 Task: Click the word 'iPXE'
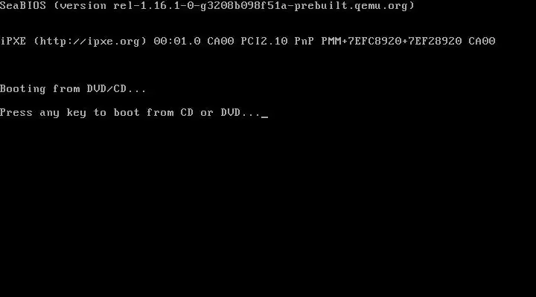pyautogui.click(x=13, y=41)
